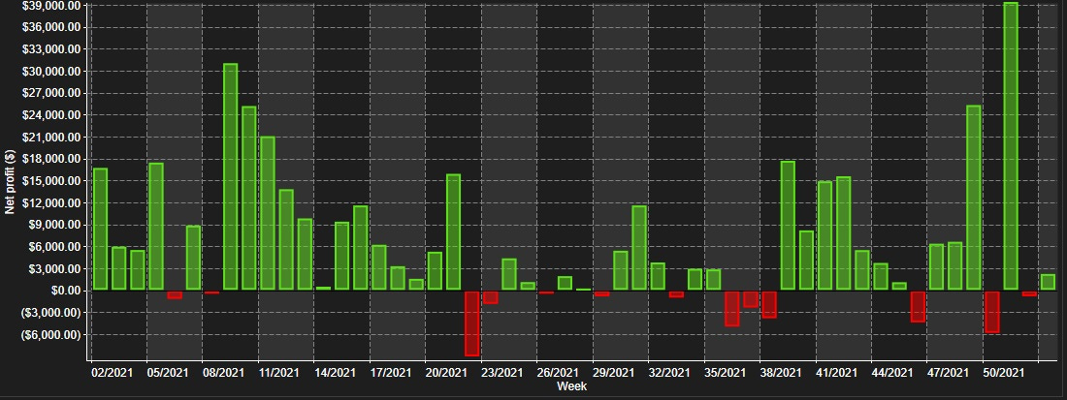Click the first green bar at week 02/2021
1067x400 pixels.
[x=100, y=229]
